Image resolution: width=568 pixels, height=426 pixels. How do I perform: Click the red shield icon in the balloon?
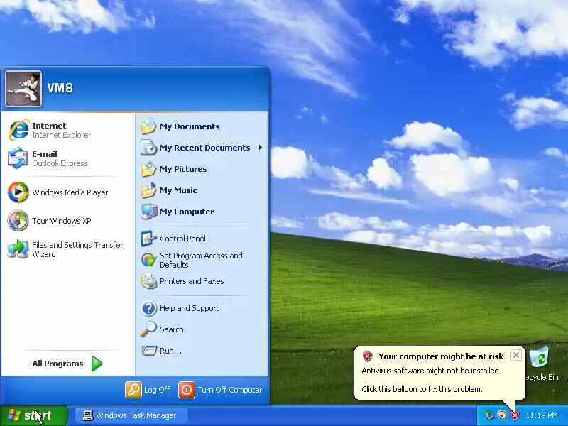pos(367,356)
